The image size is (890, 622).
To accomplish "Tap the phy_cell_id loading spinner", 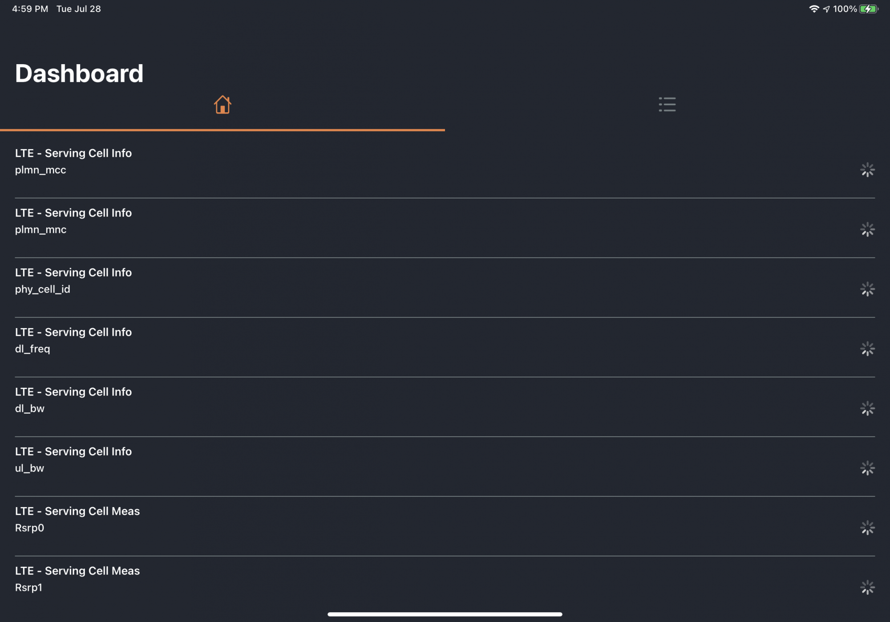I will click(x=867, y=289).
